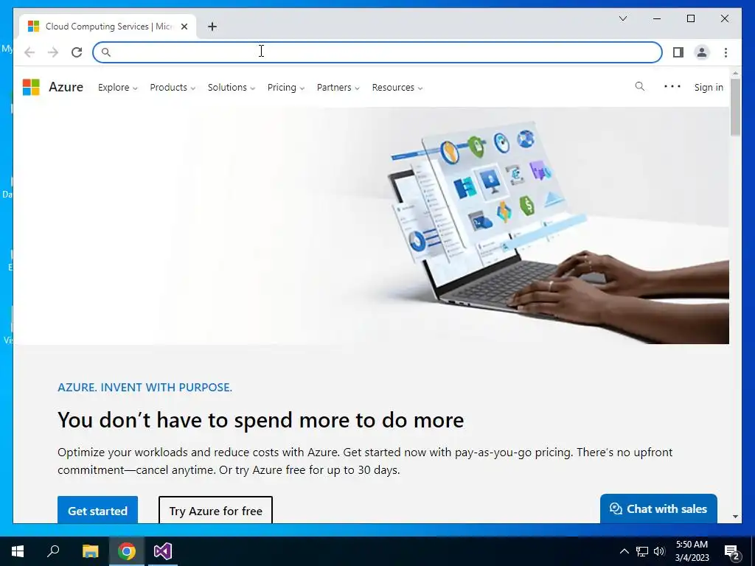This screenshot has width=755, height=566.
Task: Click the Microsoft logo on Azure header
Action: click(x=31, y=87)
